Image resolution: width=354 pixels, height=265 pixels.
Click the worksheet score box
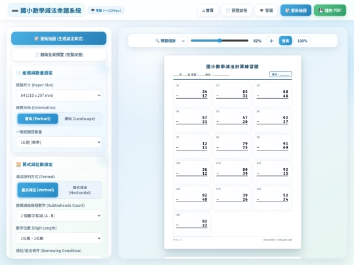[281, 74]
